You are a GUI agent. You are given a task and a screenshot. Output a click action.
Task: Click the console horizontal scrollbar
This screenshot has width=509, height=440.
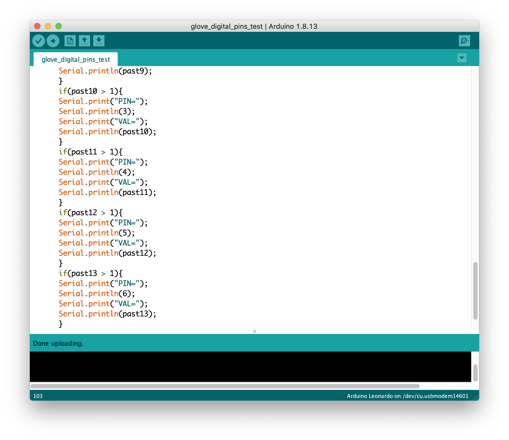pos(225,386)
